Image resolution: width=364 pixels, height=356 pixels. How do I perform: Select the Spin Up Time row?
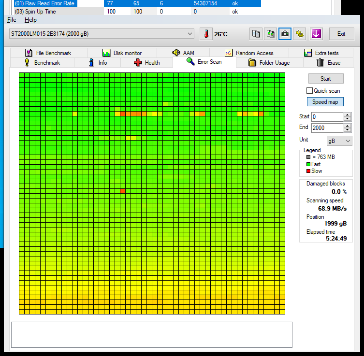point(137,12)
